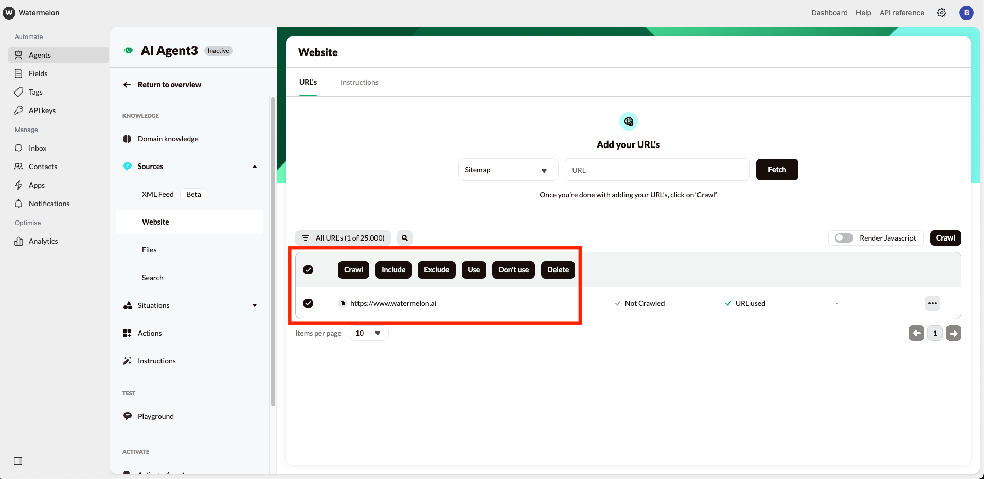This screenshot has height=479, width=984.
Task: Open the Inbox from the sidebar icon
Action: coord(19,148)
